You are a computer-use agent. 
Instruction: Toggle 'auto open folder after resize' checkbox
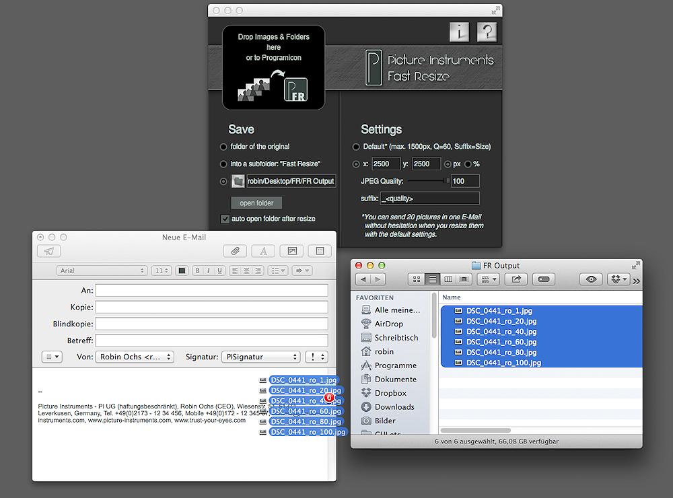click(225, 219)
